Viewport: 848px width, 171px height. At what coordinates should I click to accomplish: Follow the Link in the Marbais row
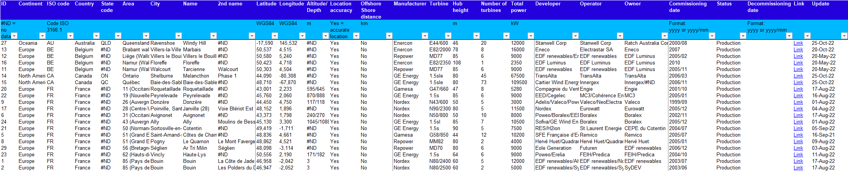tap(798, 50)
